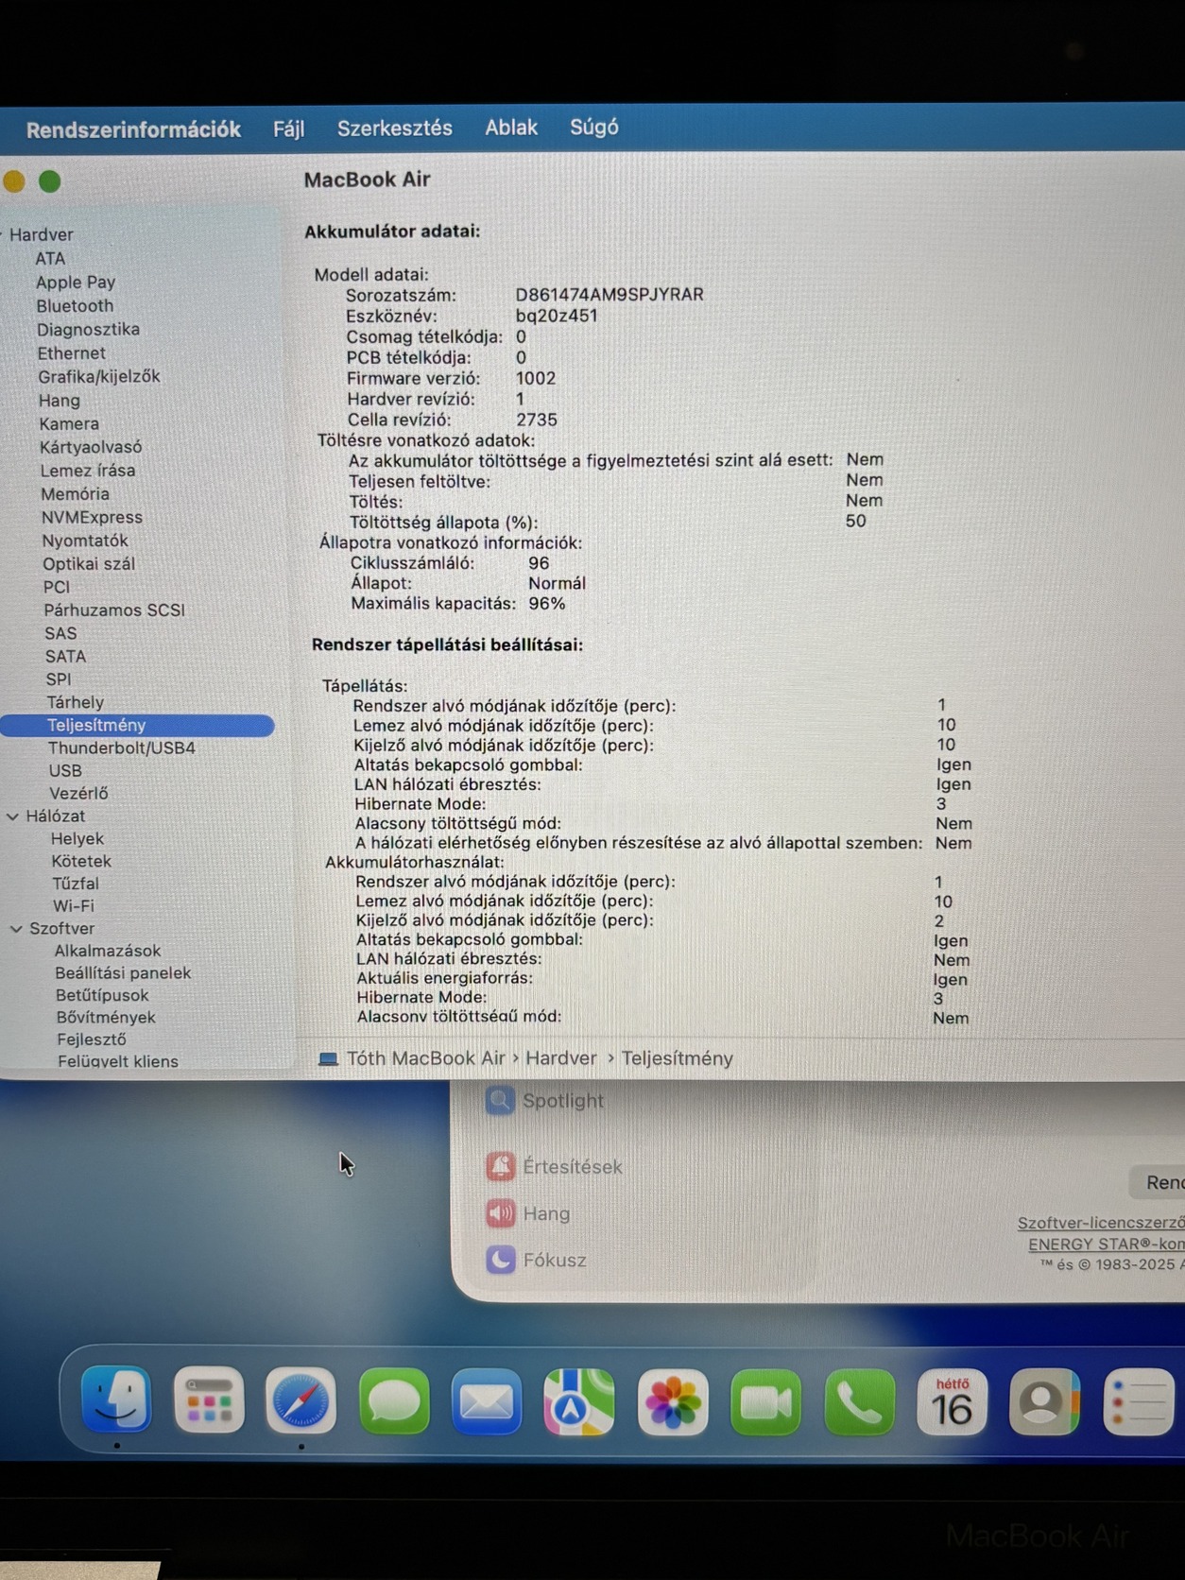Click the Hang speaker icon in Settings

point(501,1212)
